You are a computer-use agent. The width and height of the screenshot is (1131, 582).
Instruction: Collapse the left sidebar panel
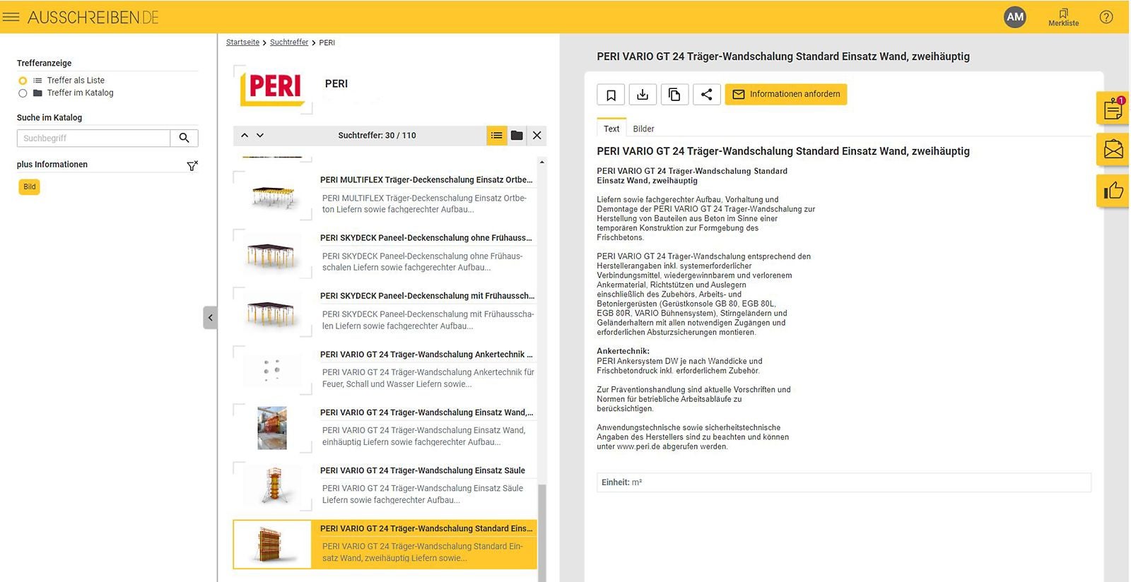(210, 318)
